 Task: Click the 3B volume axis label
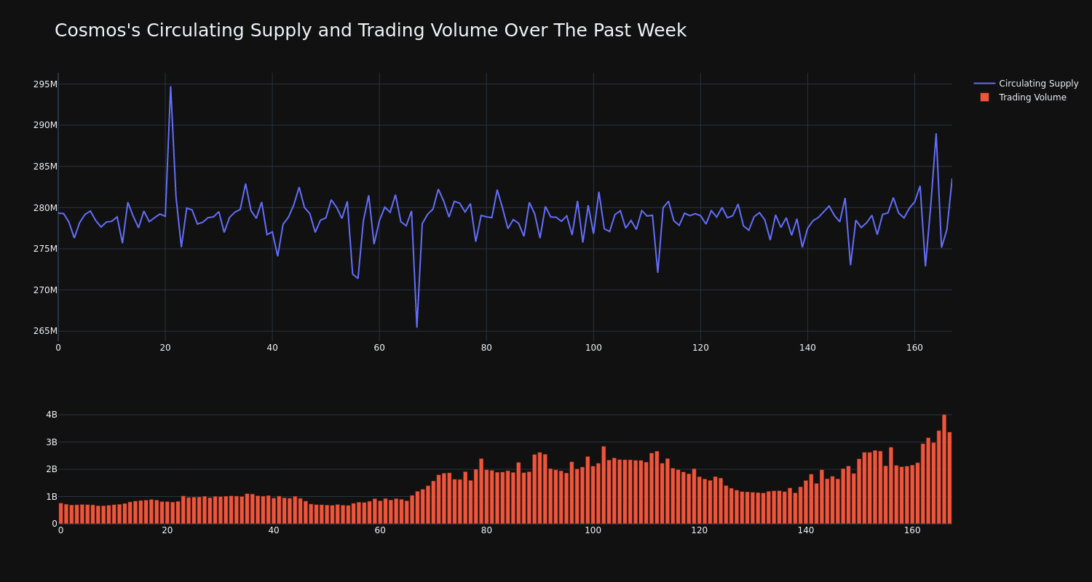click(51, 442)
